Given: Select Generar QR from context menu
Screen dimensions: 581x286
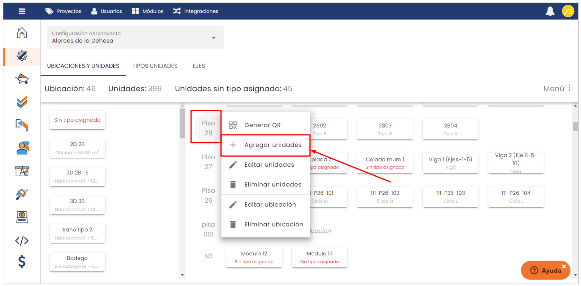Looking at the screenshot, I should 262,125.
